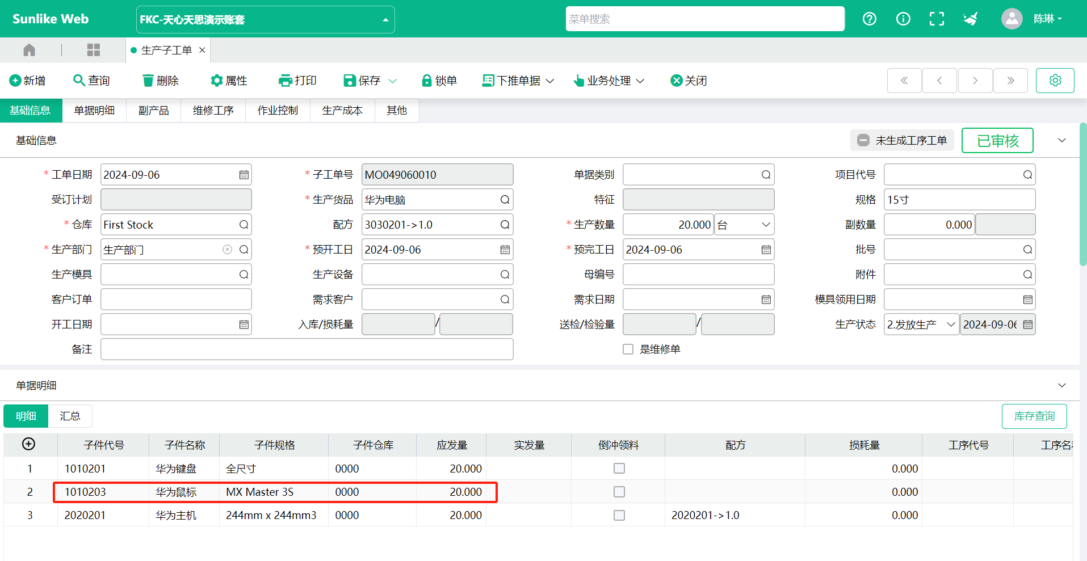Open calendar picker for 预开工日
Screen dimensions: 1087x561
tap(505, 250)
